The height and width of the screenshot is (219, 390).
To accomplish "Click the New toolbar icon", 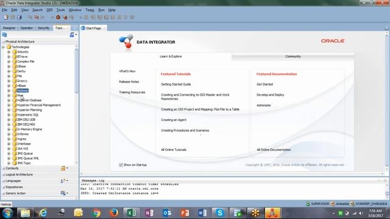I will 6,17.
